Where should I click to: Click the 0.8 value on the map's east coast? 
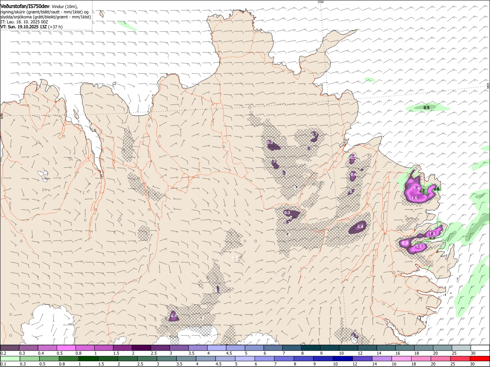tap(436, 189)
